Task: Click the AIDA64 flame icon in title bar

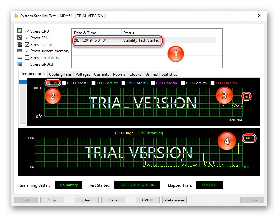Action: [x=16, y=16]
